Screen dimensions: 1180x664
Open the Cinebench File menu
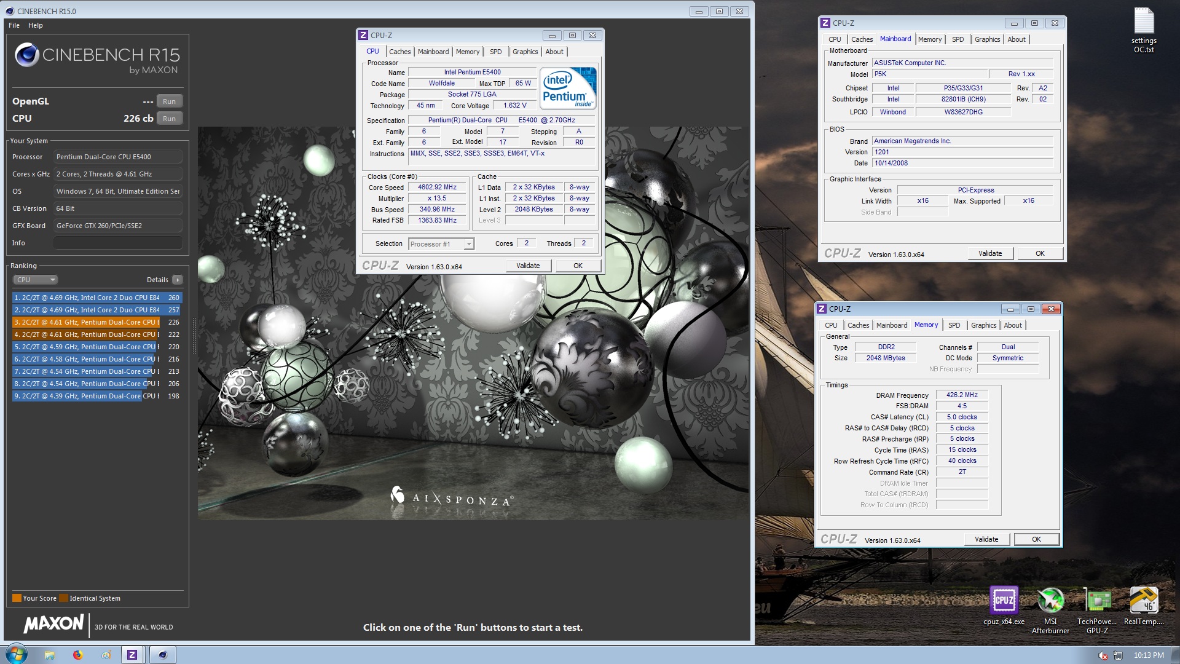pos(14,25)
